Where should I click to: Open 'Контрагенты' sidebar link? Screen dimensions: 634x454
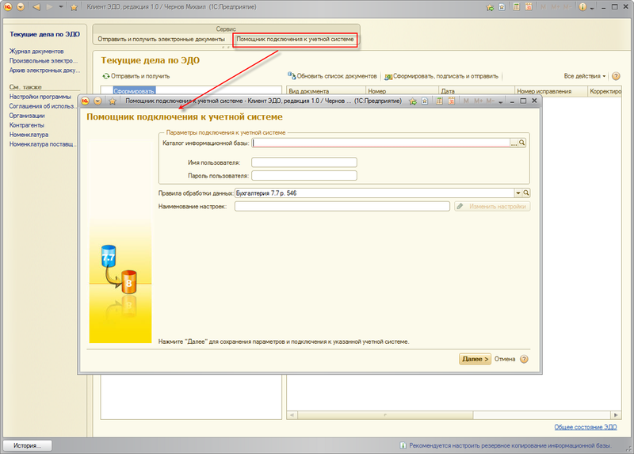click(27, 125)
